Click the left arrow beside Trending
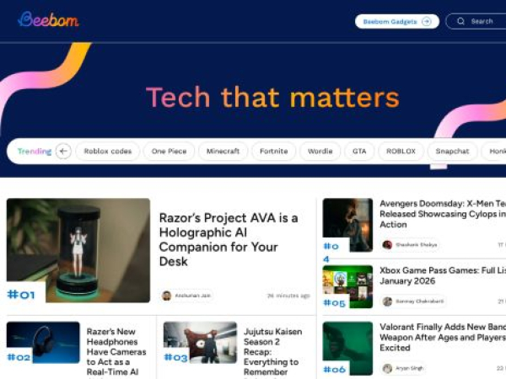Screen dimensions: 506x379 tap(63, 151)
